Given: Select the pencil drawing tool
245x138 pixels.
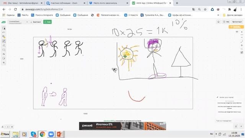Looking at the screenshot, I should (x=4, y=41).
